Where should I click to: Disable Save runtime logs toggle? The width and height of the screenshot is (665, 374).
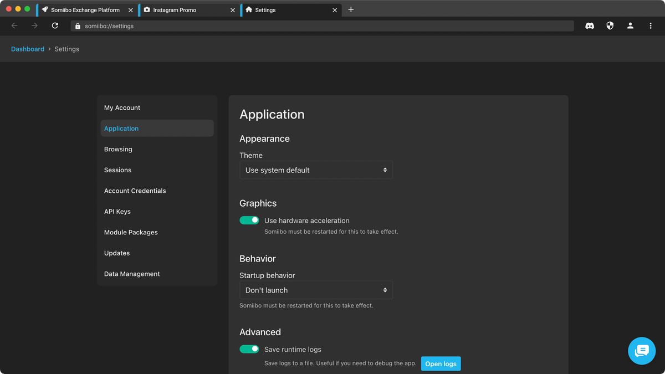click(249, 349)
